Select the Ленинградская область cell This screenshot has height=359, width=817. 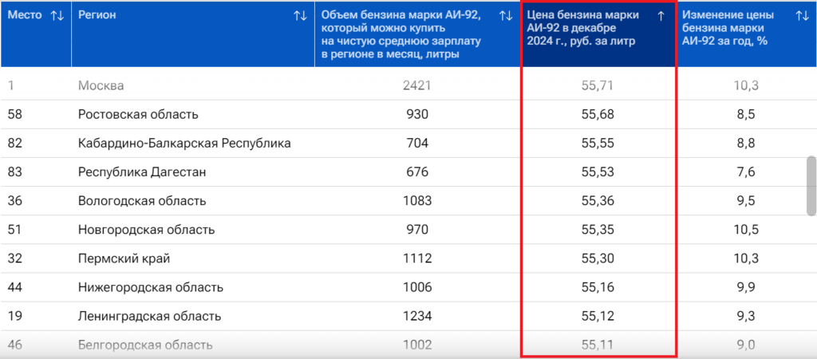(x=149, y=316)
